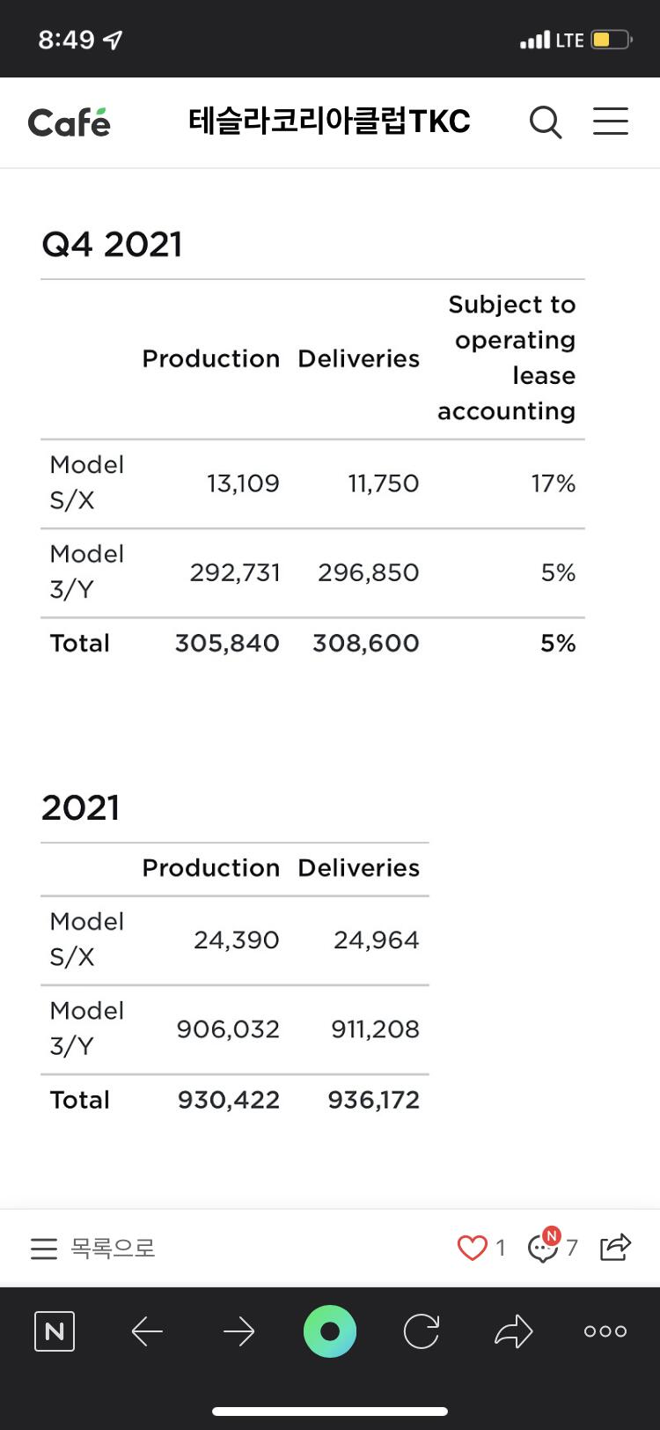Image resolution: width=660 pixels, height=1430 pixels.
Task: Open the hamburger menu at top right
Action: point(610,122)
